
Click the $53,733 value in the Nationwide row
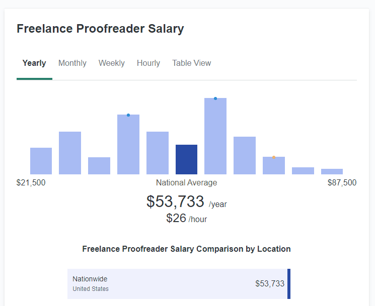[x=270, y=284]
